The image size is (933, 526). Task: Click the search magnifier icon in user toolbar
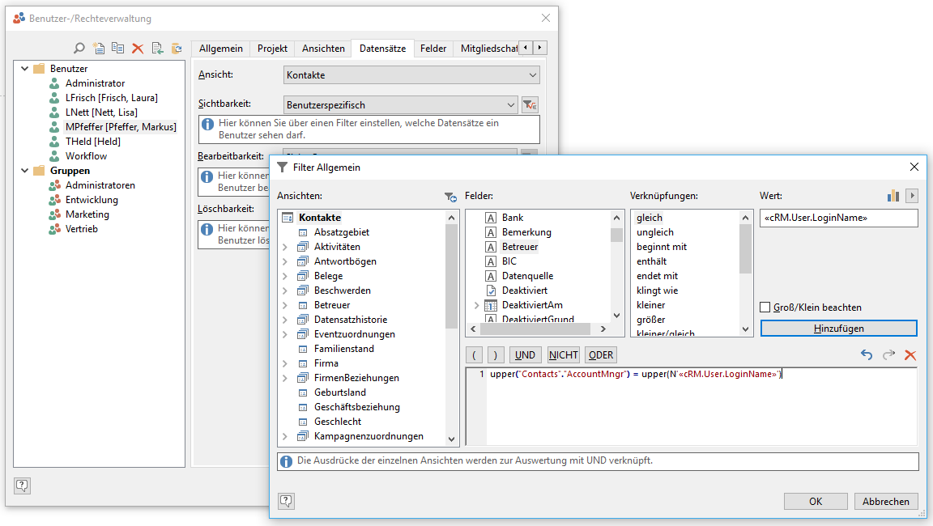79,49
